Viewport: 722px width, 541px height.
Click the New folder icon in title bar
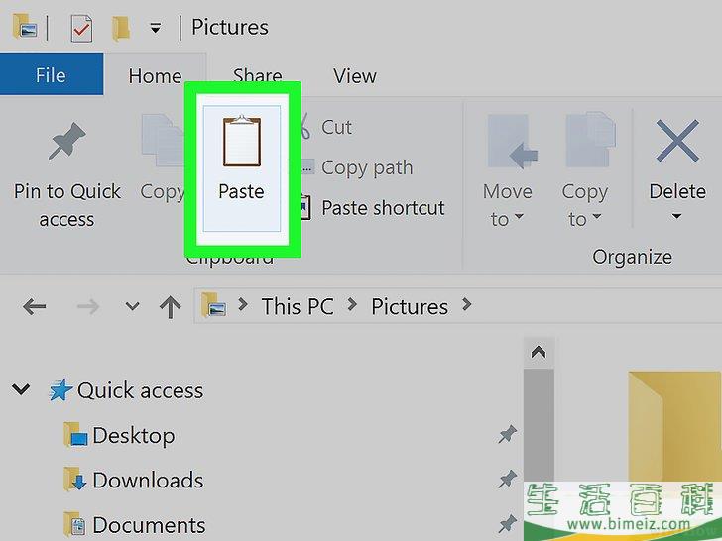pyautogui.click(x=121, y=29)
